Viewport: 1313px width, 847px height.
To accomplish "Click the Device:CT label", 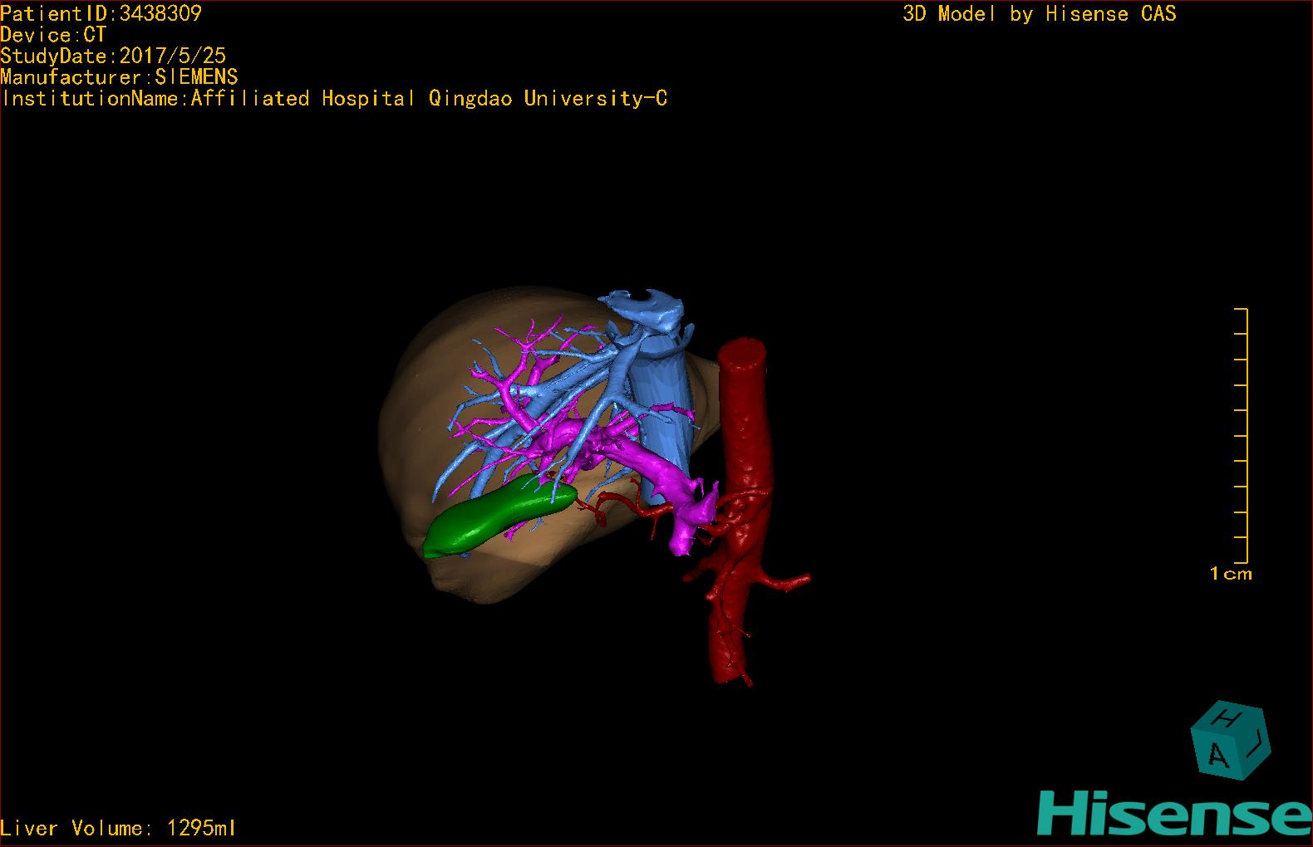I will [x=53, y=35].
